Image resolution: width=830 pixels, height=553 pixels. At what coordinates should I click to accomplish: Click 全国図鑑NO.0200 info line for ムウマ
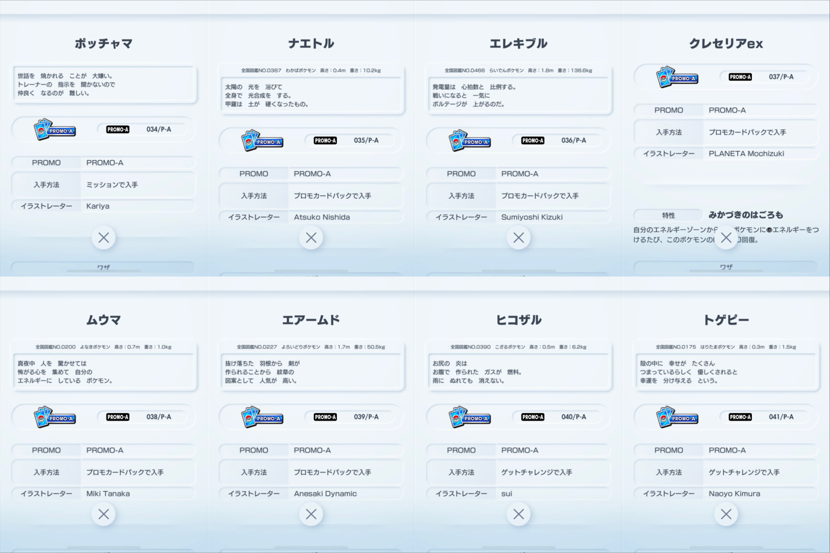pos(104,347)
